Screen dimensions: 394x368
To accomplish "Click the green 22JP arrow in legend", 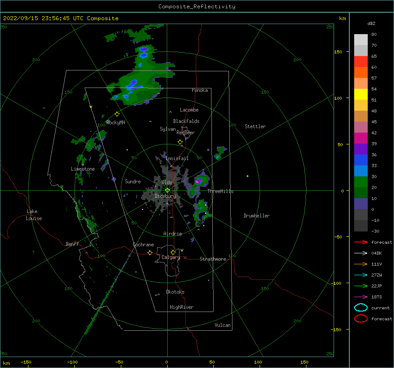I will point(361,286).
